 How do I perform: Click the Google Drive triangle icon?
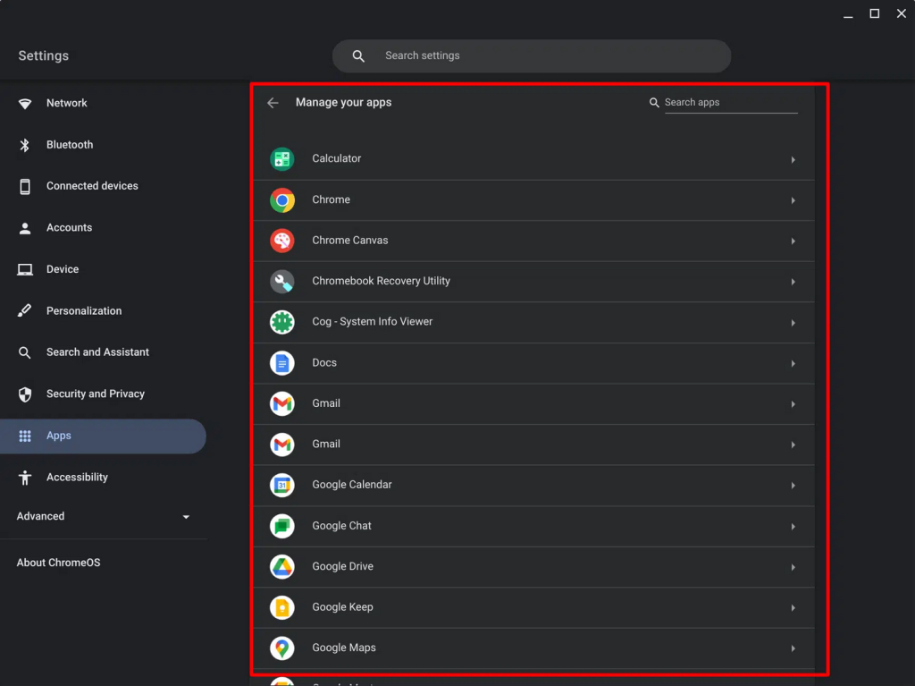pyautogui.click(x=281, y=567)
